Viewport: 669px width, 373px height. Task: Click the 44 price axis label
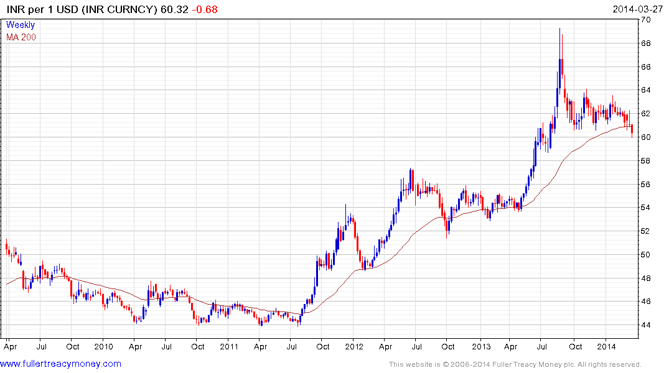click(x=645, y=325)
